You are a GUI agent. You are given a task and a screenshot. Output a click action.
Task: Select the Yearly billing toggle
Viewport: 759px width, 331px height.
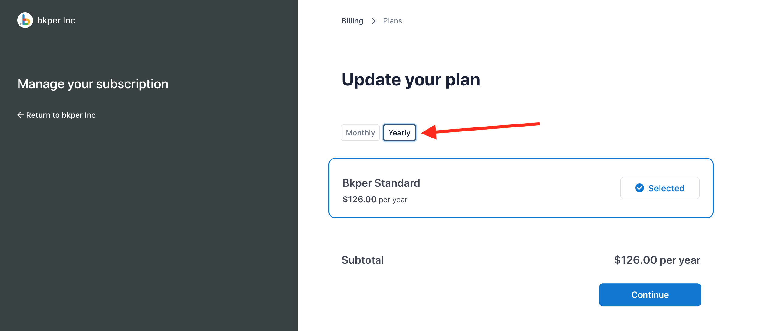pyautogui.click(x=399, y=132)
